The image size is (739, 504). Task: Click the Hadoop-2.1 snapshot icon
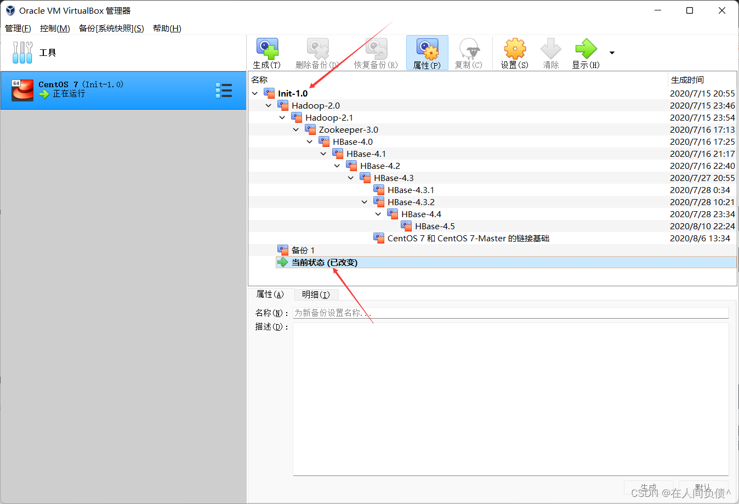pos(297,117)
